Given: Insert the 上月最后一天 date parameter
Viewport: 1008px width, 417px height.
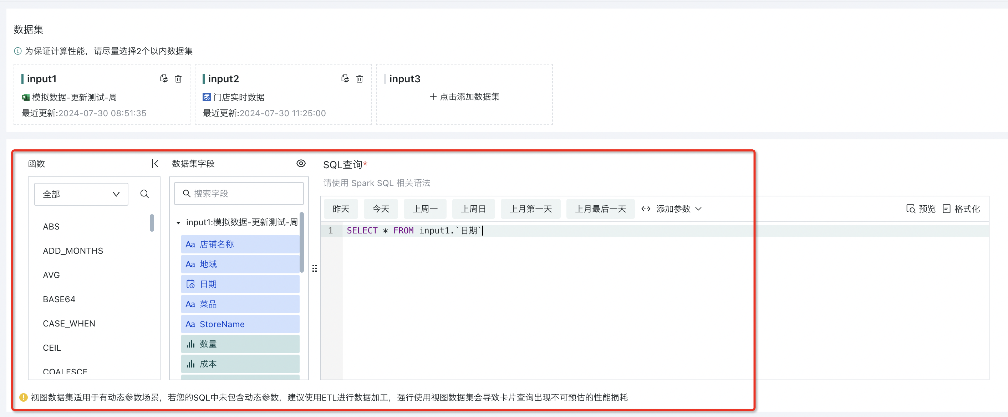Looking at the screenshot, I should point(601,209).
